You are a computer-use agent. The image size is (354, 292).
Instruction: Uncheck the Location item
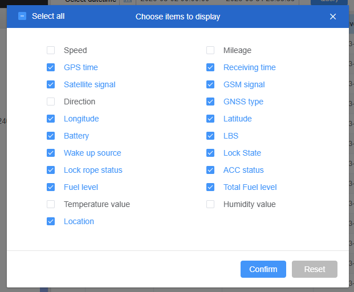coord(51,221)
